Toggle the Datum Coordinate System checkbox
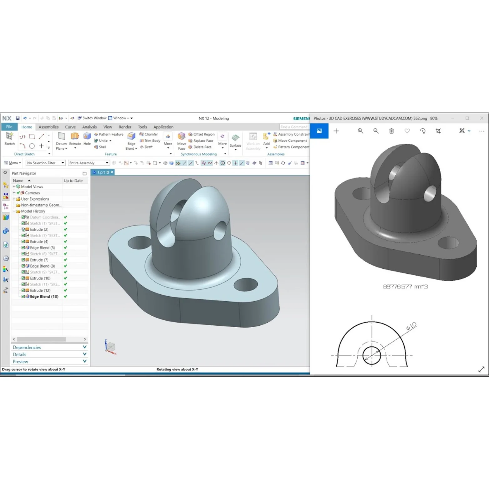 pos(23,217)
